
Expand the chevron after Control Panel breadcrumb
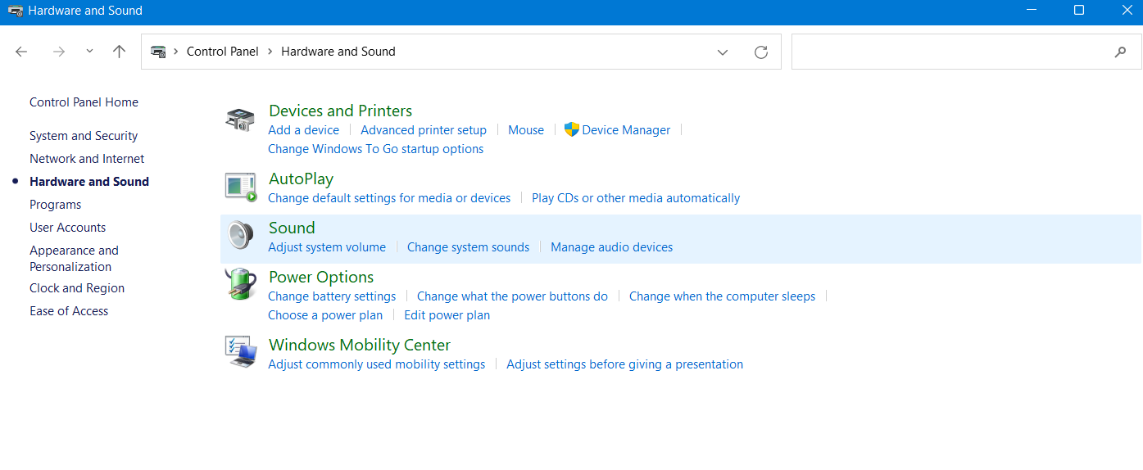(270, 52)
